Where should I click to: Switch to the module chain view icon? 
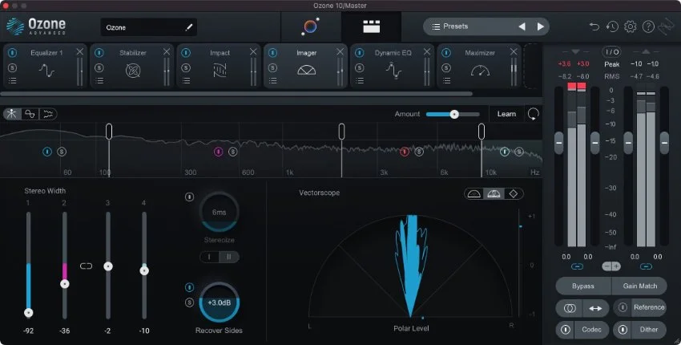coord(371,26)
